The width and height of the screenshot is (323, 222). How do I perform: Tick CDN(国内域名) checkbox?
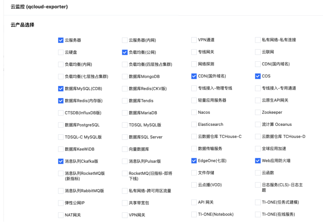[258, 64]
